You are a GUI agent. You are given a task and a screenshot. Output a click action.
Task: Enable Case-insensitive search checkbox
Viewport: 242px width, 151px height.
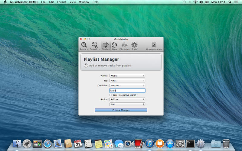(x=111, y=95)
